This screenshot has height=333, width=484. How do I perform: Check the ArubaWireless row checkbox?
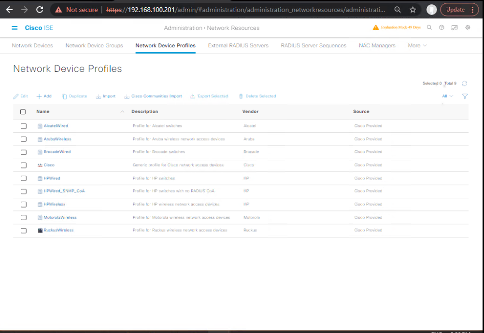click(x=24, y=139)
